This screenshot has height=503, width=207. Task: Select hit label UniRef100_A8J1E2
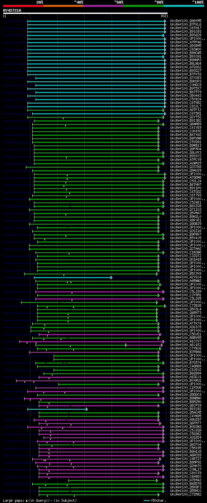coord(186,345)
